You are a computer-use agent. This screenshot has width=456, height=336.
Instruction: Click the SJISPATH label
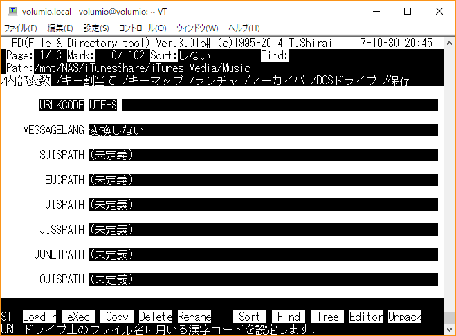click(x=62, y=155)
